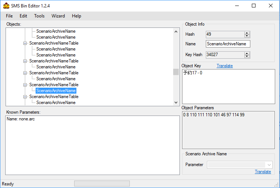Open the Tools menu
This screenshot has width=280, height=188.
[39, 16]
